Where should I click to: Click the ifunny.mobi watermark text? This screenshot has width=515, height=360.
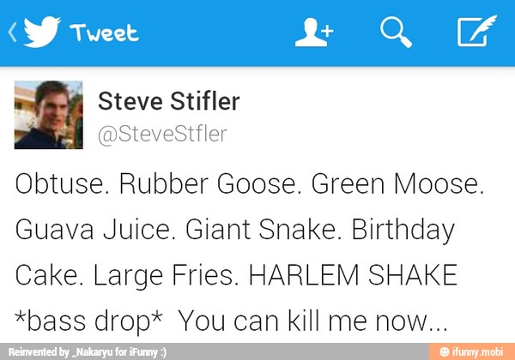coord(479,351)
